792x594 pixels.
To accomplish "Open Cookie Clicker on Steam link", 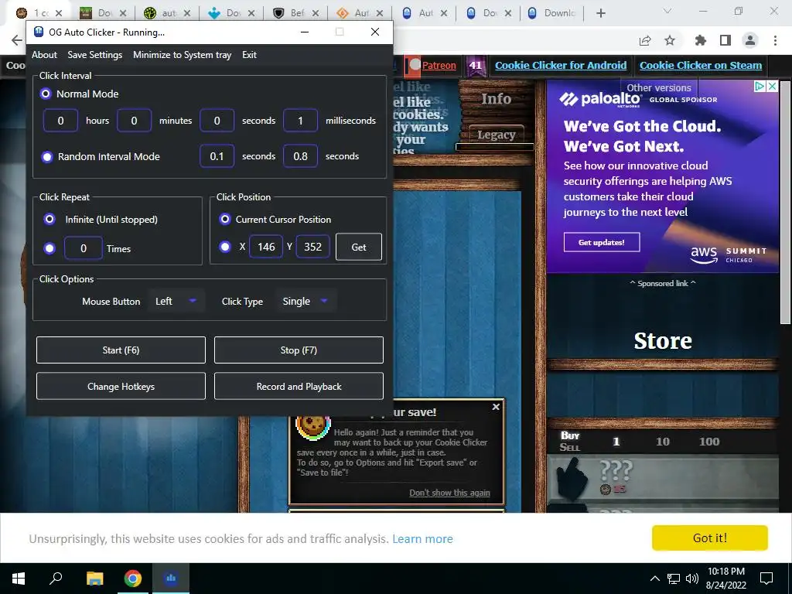I will 701,65.
